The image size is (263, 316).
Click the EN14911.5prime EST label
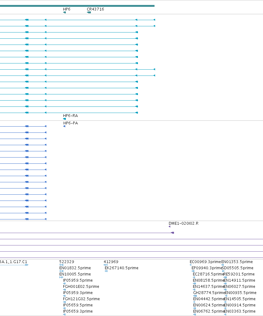[x=240, y=280]
